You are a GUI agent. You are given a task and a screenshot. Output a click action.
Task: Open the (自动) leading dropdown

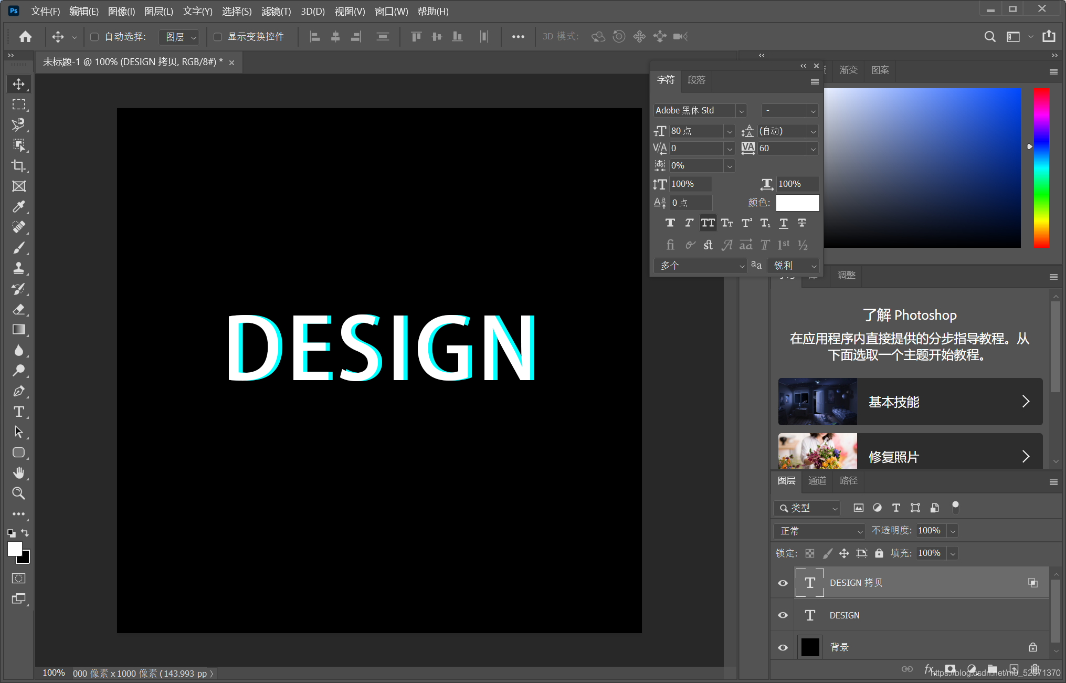tap(813, 131)
